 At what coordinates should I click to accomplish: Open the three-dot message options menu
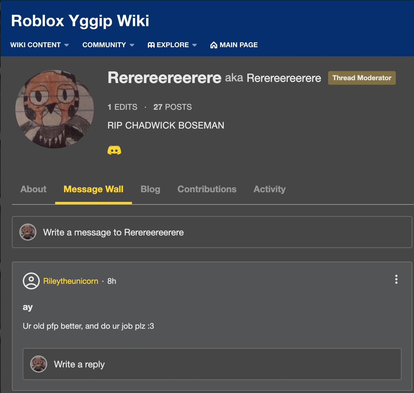pyautogui.click(x=396, y=279)
